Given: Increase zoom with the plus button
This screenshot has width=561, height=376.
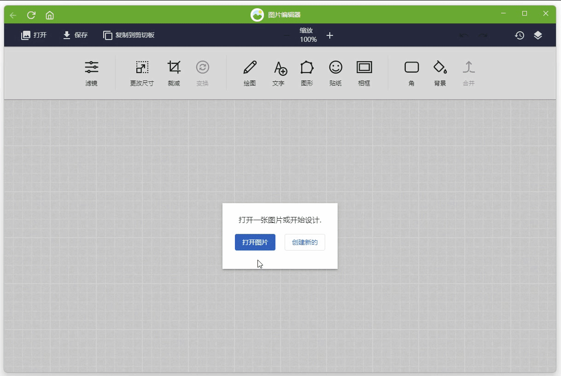Looking at the screenshot, I should [x=330, y=35].
